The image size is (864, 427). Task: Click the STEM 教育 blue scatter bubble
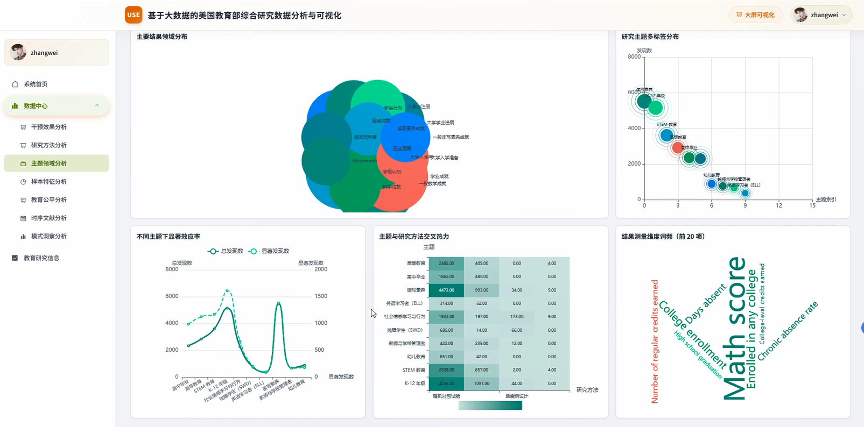666,135
